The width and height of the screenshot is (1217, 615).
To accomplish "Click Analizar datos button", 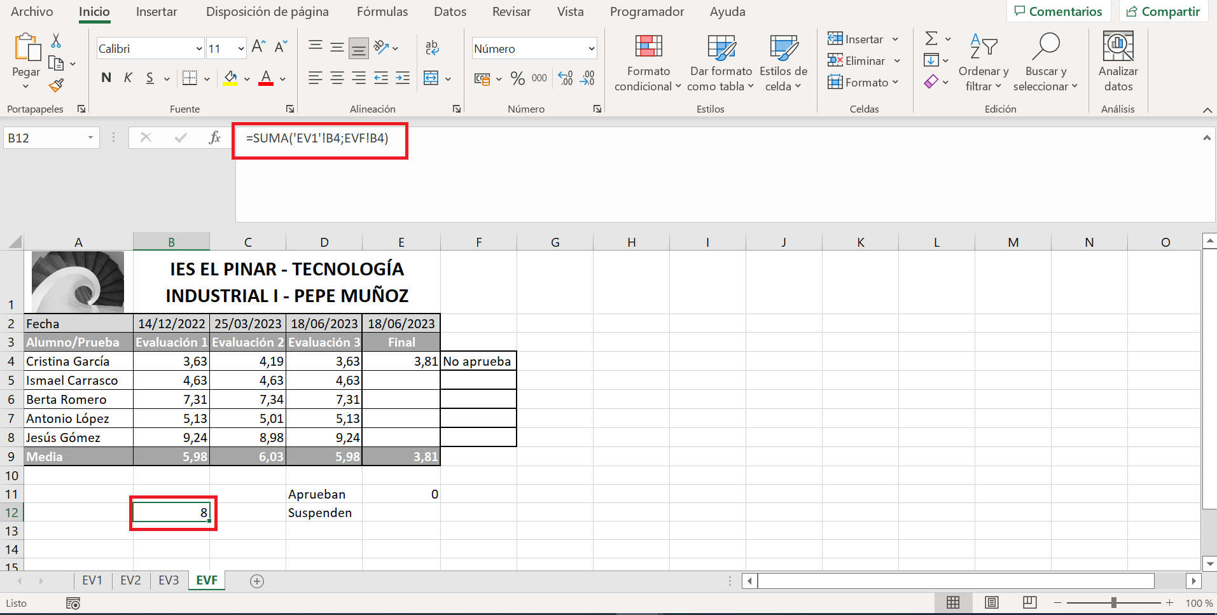I will click(x=1118, y=63).
